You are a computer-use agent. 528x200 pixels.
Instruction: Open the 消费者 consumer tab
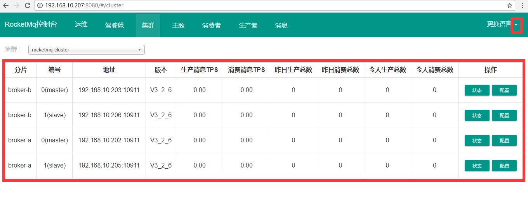pos(212,25)
